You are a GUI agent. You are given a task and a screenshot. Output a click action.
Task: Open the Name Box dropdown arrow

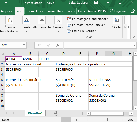point(24,45)
